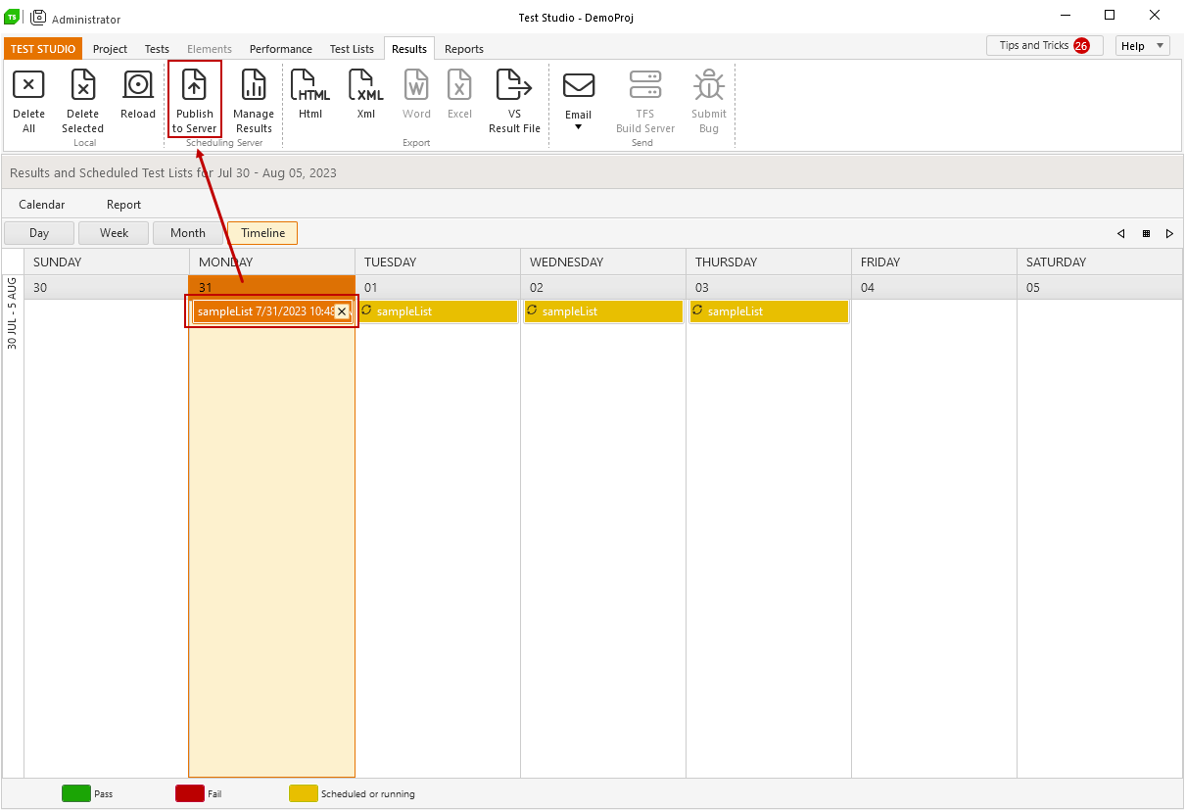Switch to the Elements tab

tap(210, 49)
